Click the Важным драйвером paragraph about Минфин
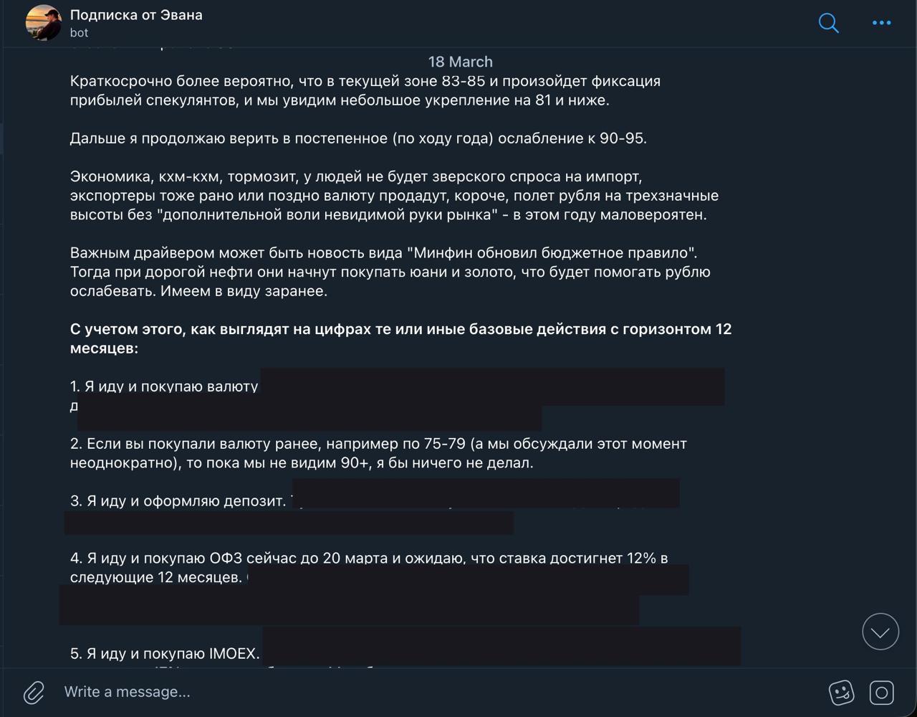917x717 pixels. pos(390,272)
